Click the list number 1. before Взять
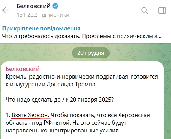 (8, 115)
